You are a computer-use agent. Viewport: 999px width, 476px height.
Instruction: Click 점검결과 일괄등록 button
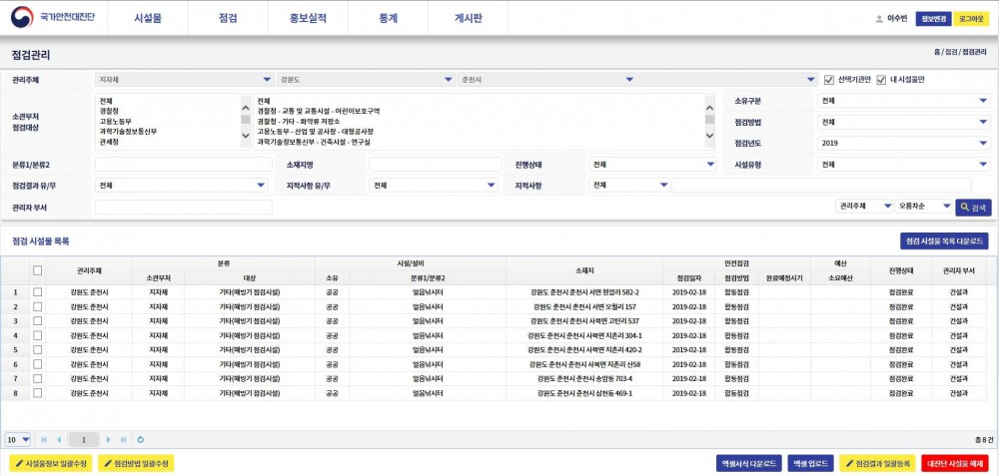coord(878,463)
